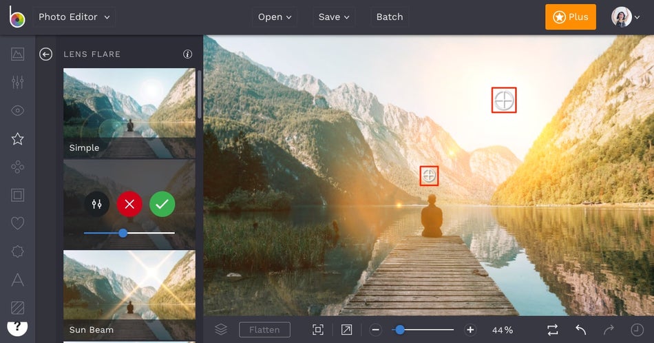Viewport: 654px width, 343px height.
Task: Go back from the Lens Flare panel
Action: click(x=46, y=54)
